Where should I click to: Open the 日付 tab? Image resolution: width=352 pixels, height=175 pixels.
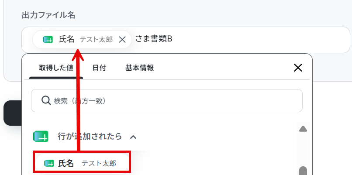tap(99, 68)
